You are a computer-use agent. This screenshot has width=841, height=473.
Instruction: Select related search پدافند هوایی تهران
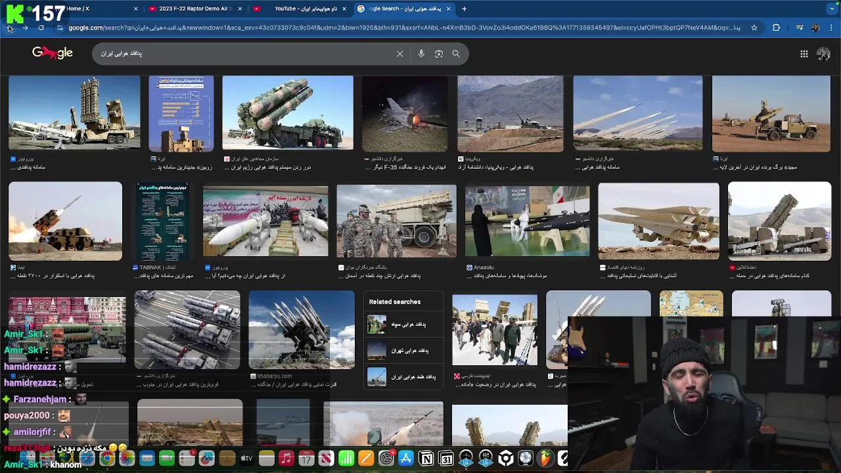coord(403,351)
